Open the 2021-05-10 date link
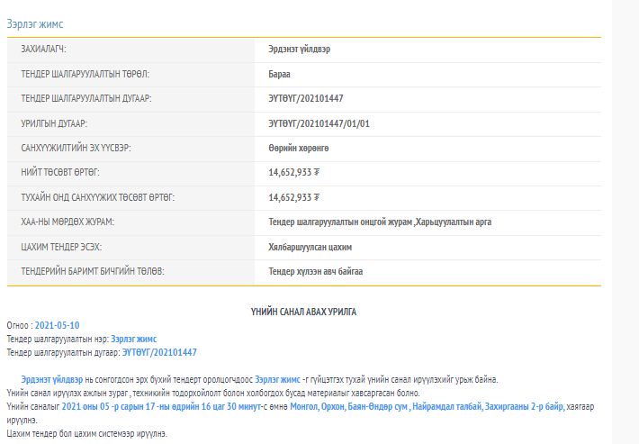Image resolution: width=639 pixels, height=444 pixels. click(57, 325)
